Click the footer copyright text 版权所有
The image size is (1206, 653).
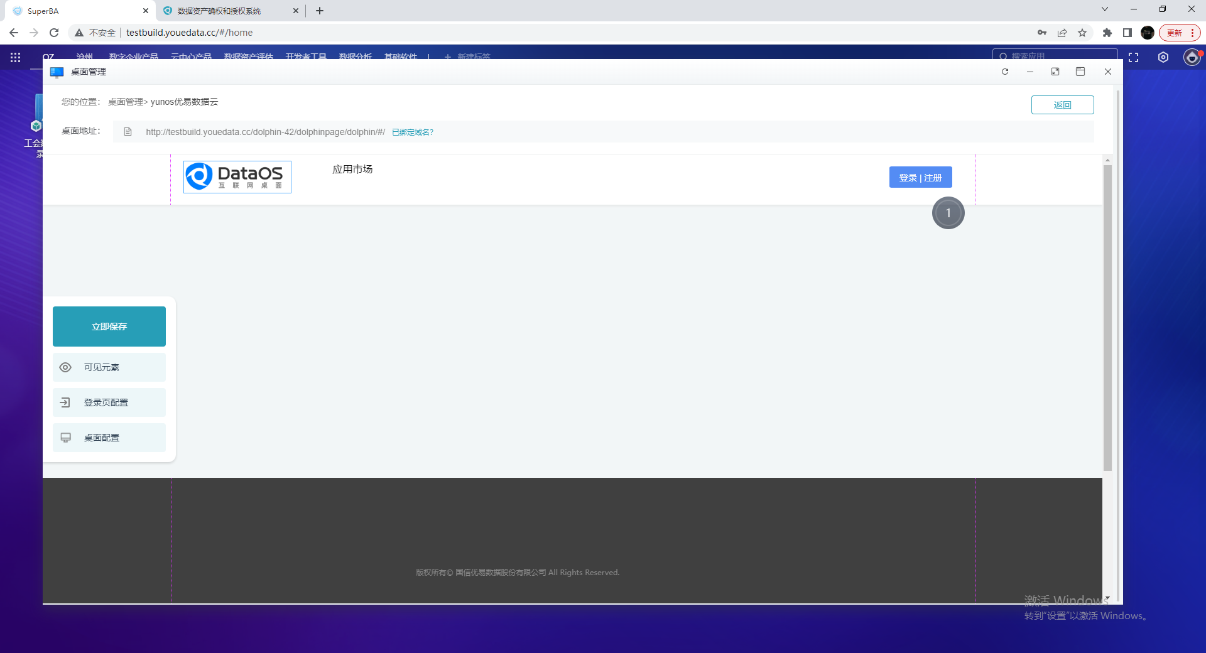[x=518, y=573]
